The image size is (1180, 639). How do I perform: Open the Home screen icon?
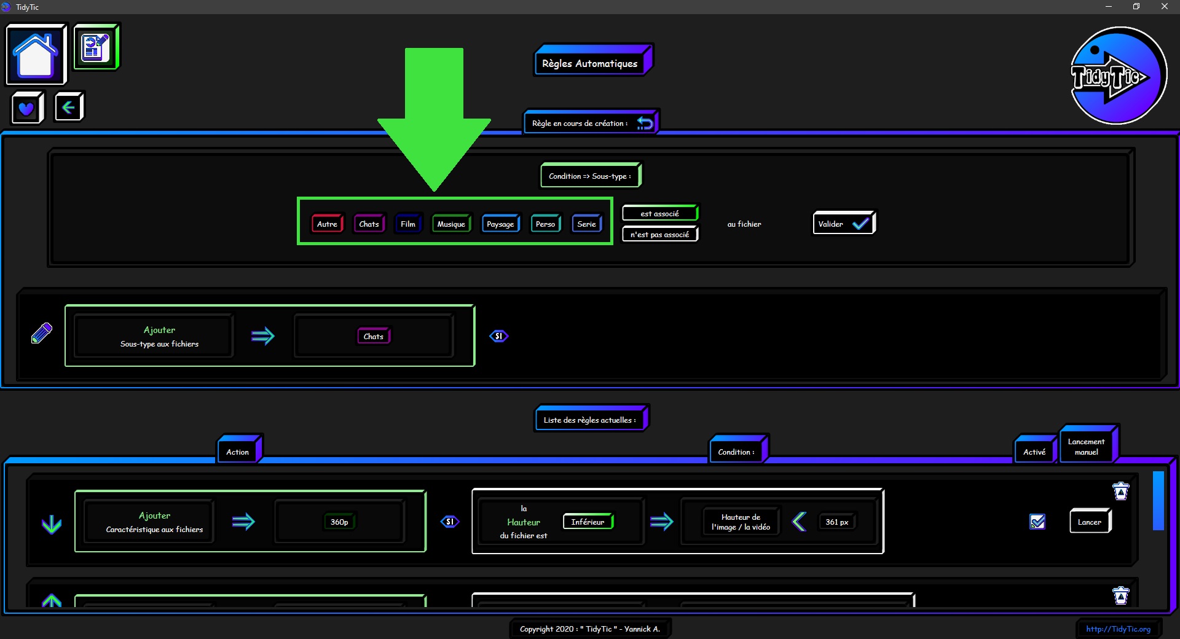[x=36, y=55]
